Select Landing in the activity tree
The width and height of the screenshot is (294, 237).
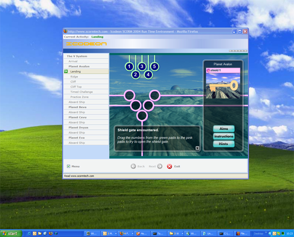point(86,71)
